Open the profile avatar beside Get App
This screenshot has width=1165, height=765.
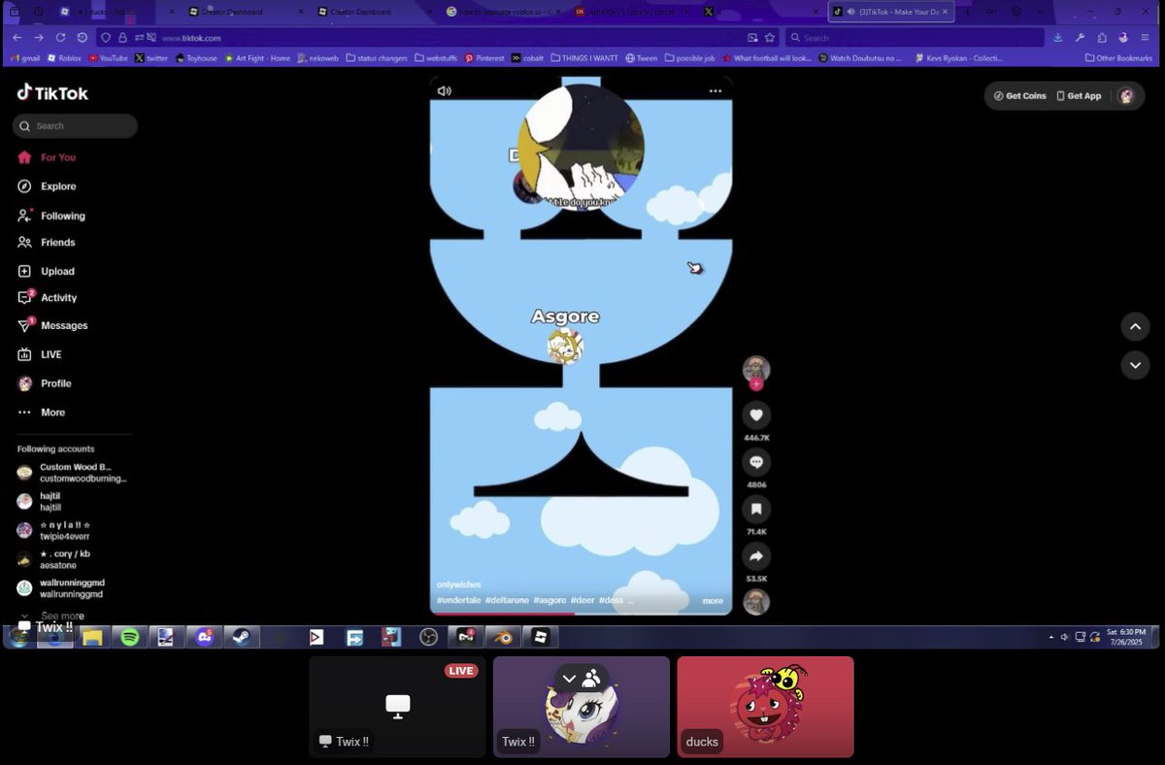point(1126,96)
